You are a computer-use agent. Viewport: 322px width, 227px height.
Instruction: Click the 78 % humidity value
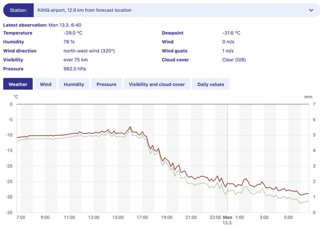point(69,42)
